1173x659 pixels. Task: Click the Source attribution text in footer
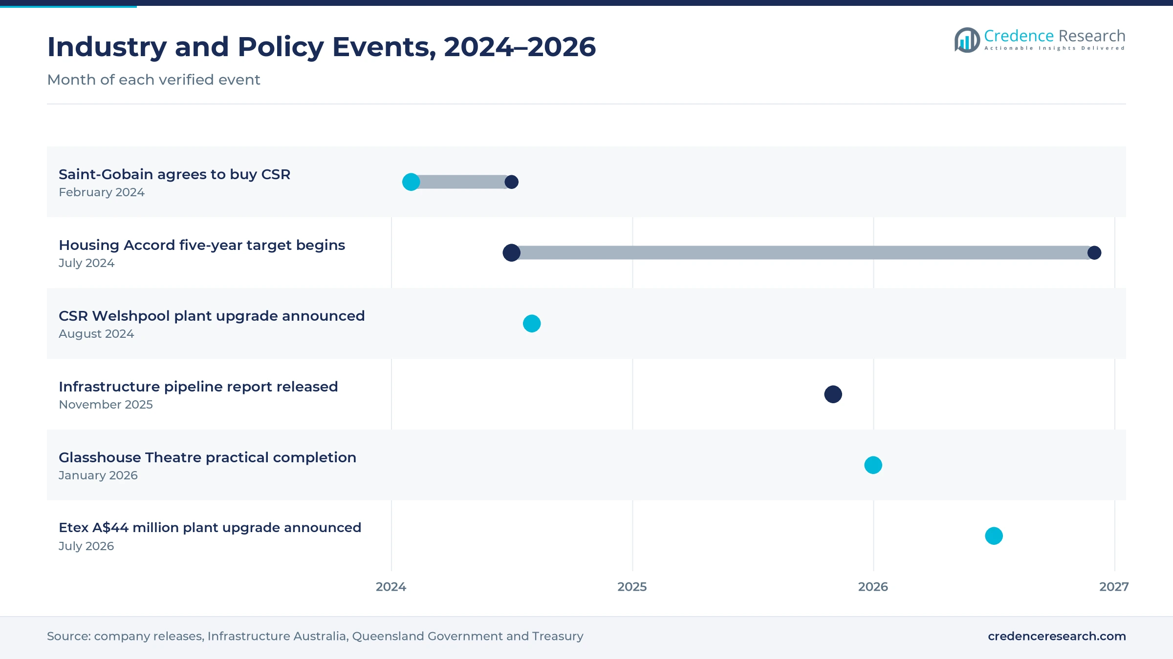315,636
